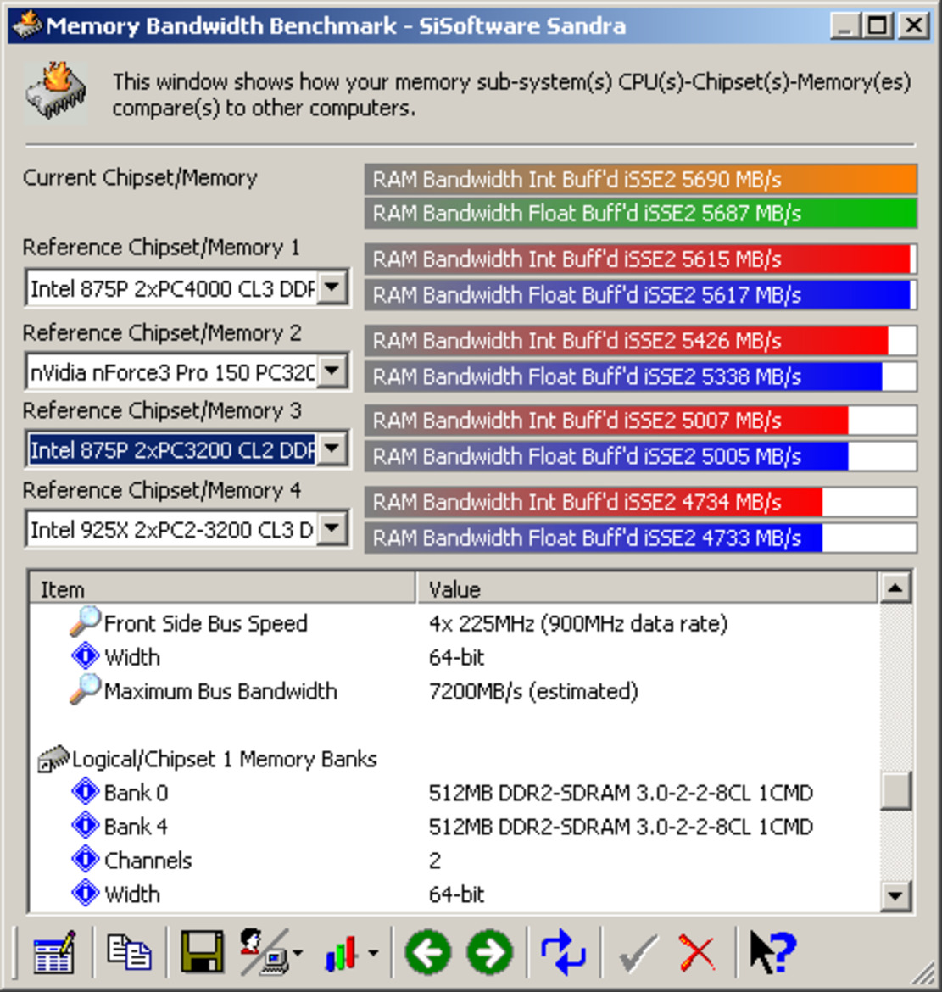Viewport: 942px width, 992px height.
Task: Click orange current Int 5690 MB/s bar
Action: coord(641,180)
